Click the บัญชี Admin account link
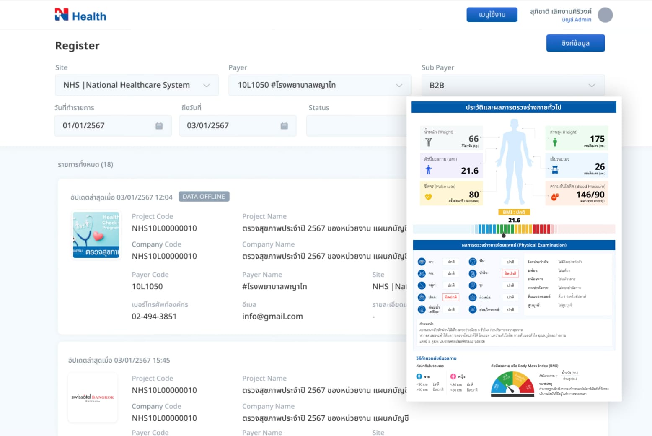 (577, 20)
